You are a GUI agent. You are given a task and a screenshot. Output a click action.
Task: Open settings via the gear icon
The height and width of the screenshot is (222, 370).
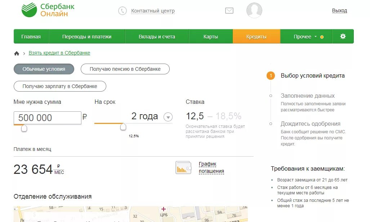pyautogui.click(x=343, y=36)
